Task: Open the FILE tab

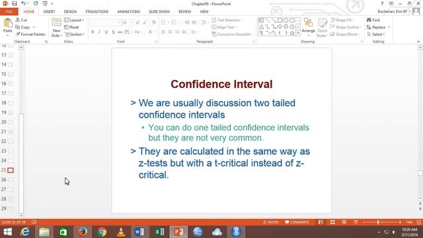Action: (x=9, y=12)
